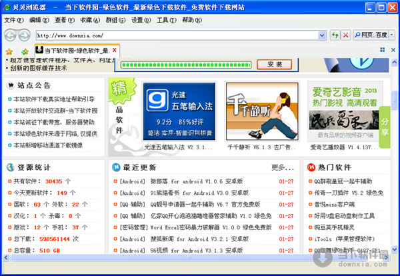400x276 pixels.
Task: Open 音悦mini客户端 hot software link
Action: tap(334, 204)
